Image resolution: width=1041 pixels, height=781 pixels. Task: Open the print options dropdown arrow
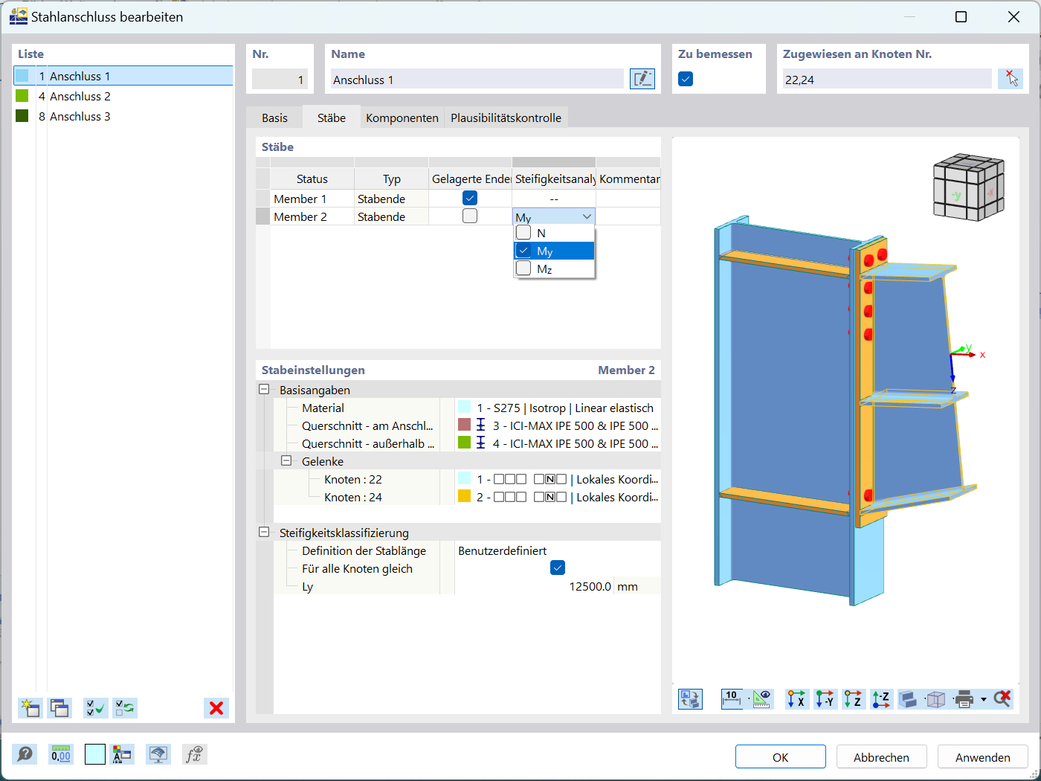coord(984,699)
